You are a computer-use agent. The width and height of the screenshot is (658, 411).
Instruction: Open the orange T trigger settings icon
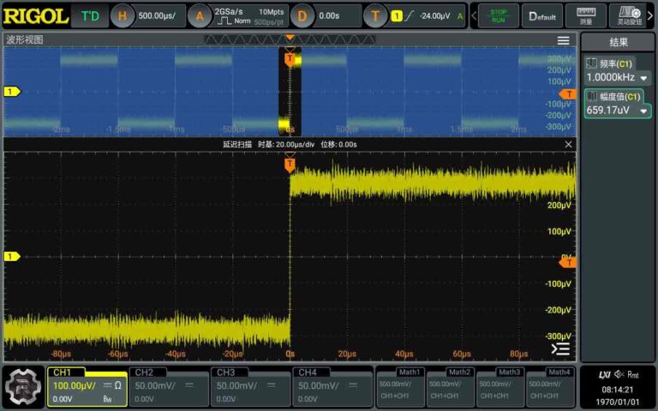click(x=374, y=15)
